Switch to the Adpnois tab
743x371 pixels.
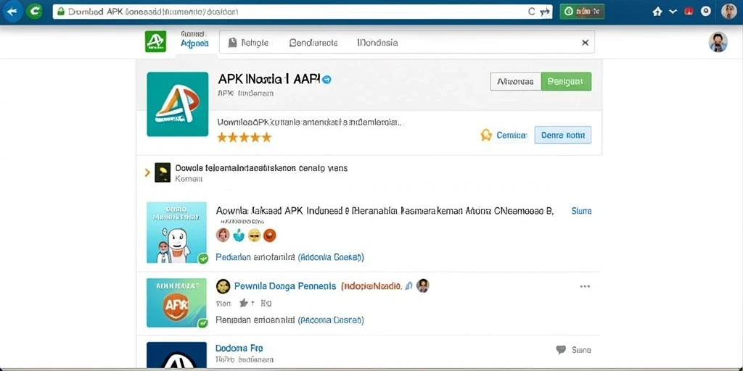194,43
